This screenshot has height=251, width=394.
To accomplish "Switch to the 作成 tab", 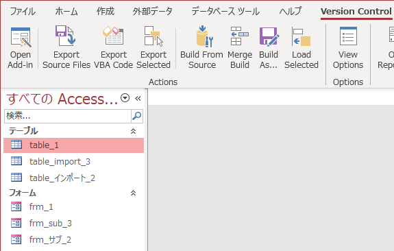I will click(106, 12).
